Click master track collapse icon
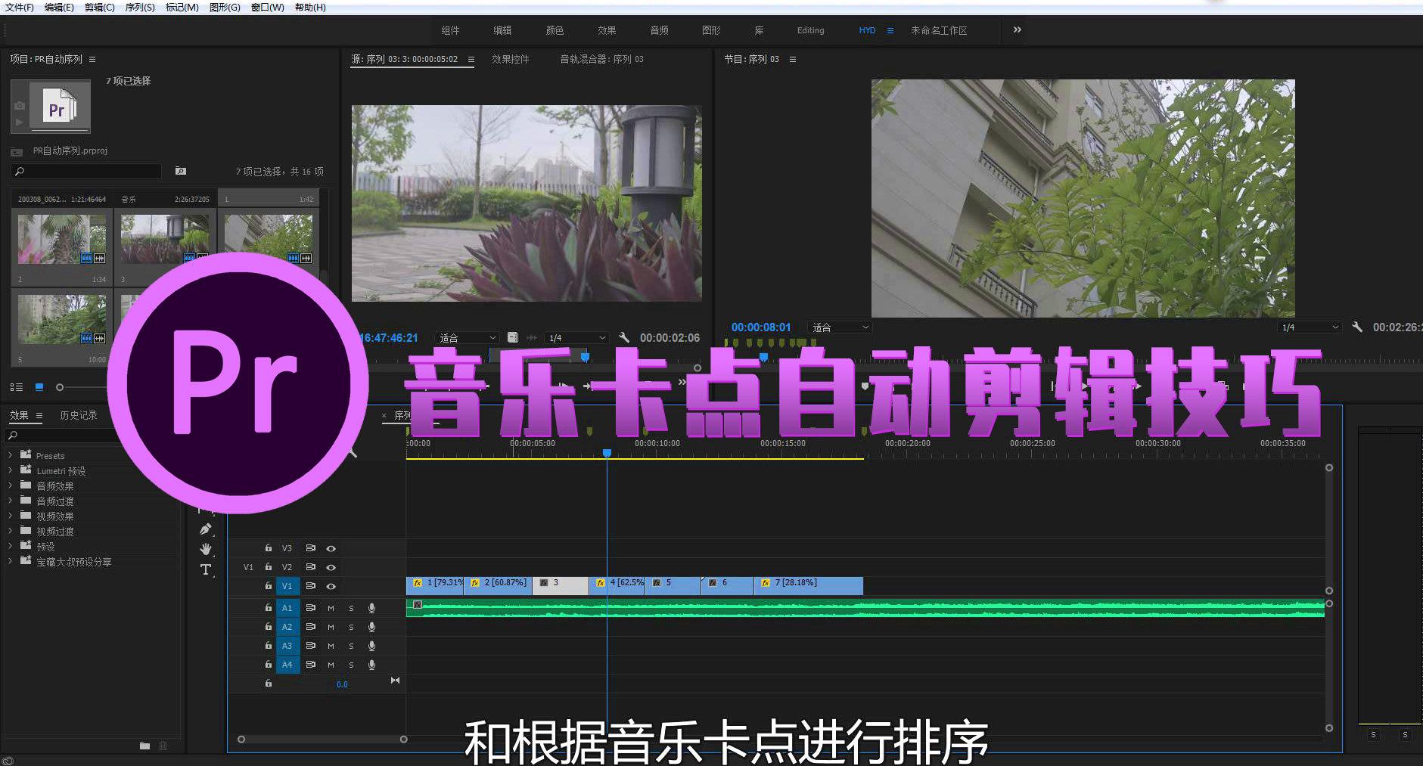 [x=395, y=681]
